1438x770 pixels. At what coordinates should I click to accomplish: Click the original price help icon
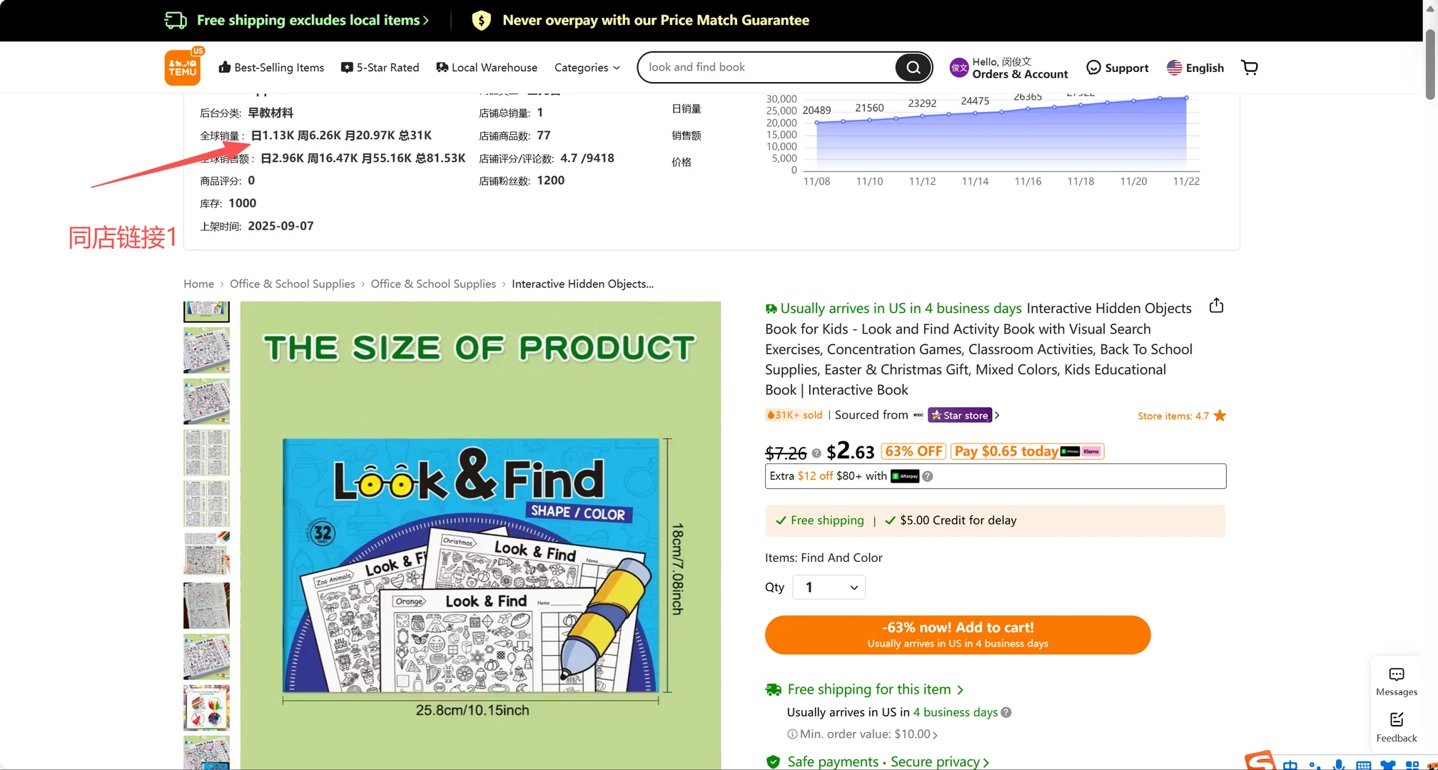816,453
